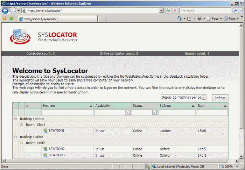Open the Page menu
The height and width of the screenshot is (170, 245).
tap(214, 19)
